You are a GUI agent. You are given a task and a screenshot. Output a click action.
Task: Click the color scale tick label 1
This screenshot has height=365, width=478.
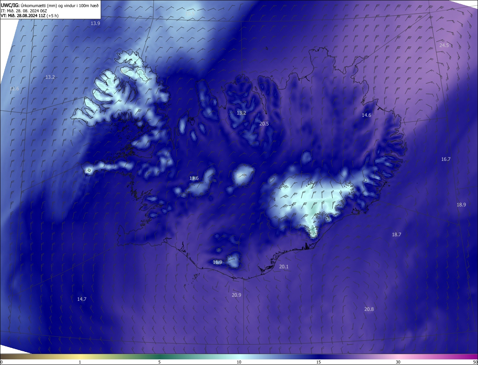[x=80, y=362]
